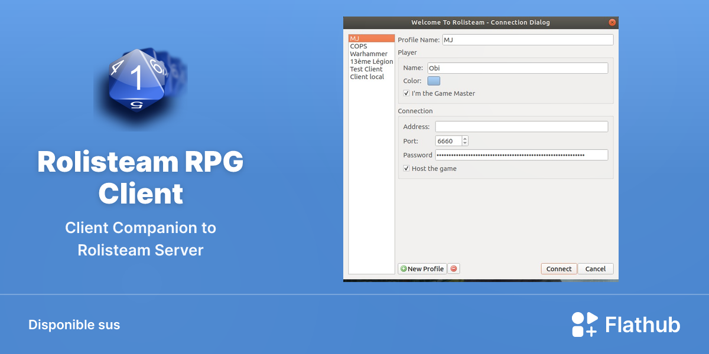Decrease the Port value with down arrow
The height and width of the screenshot is (354, 709).
(x=465, y=143)
